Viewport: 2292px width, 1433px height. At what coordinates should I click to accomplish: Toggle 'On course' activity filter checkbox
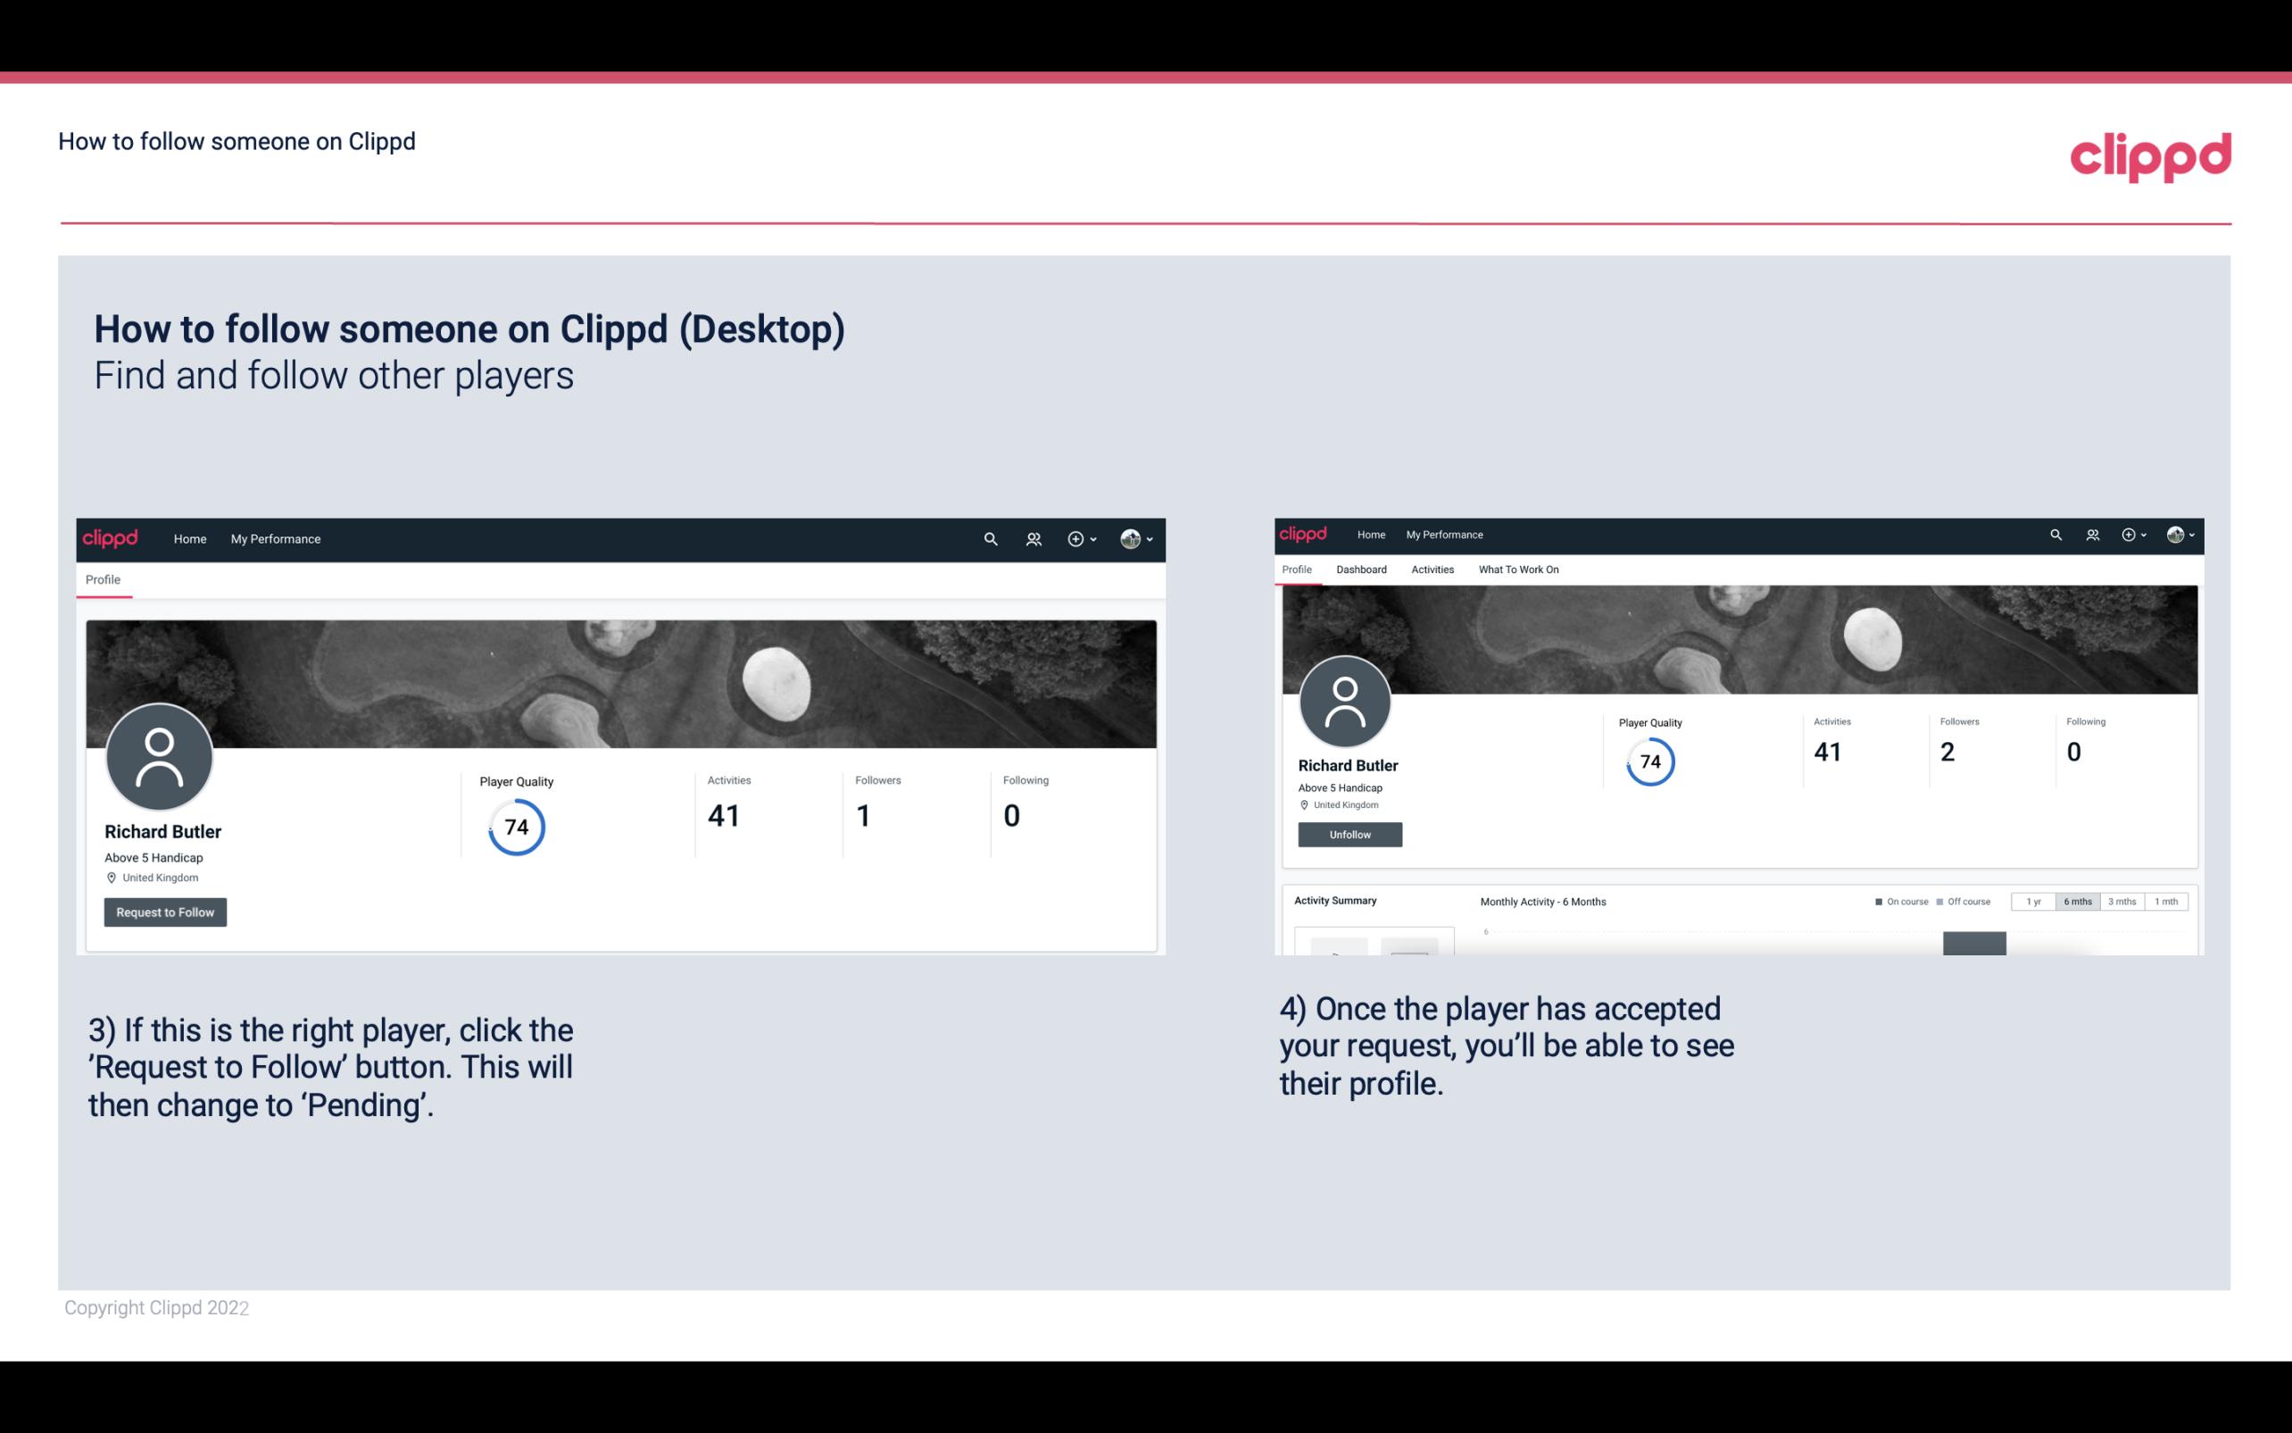1876,902
